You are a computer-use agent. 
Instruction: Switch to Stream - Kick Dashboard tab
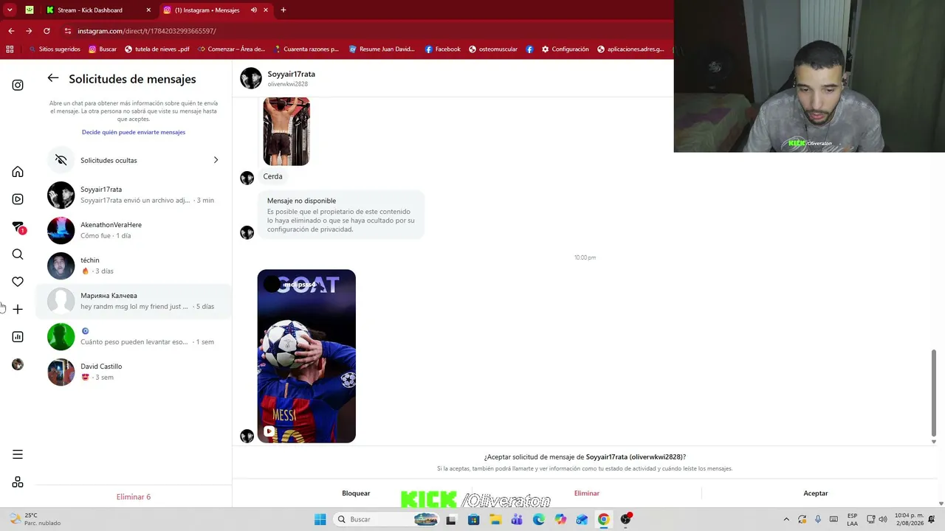tap(97, 10)
